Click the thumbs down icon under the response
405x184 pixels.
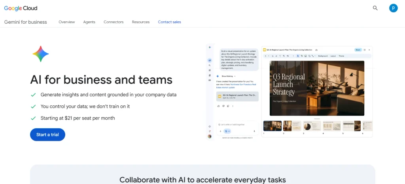pyautogui.click(x=223, y=106)
